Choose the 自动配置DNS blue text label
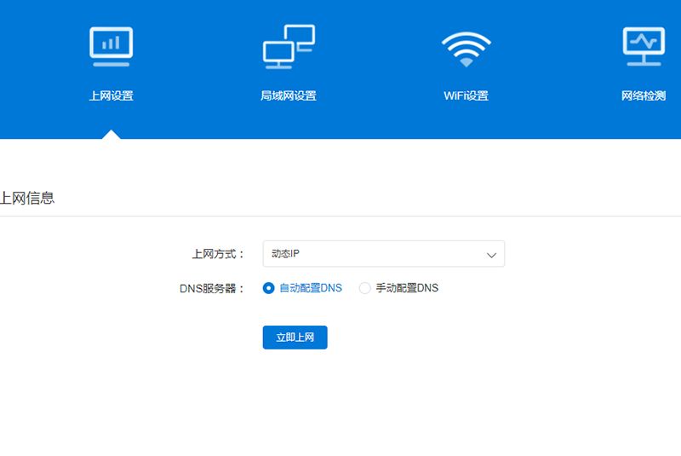 311,288
